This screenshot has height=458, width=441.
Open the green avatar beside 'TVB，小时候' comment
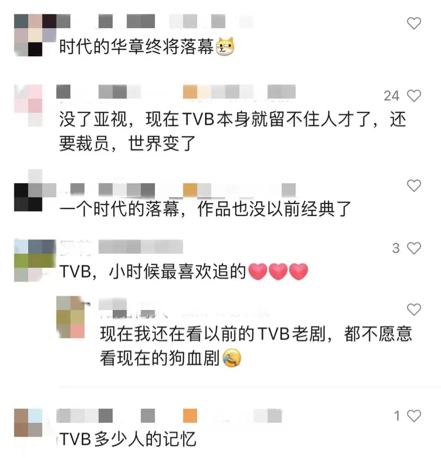tap(35, 261)
